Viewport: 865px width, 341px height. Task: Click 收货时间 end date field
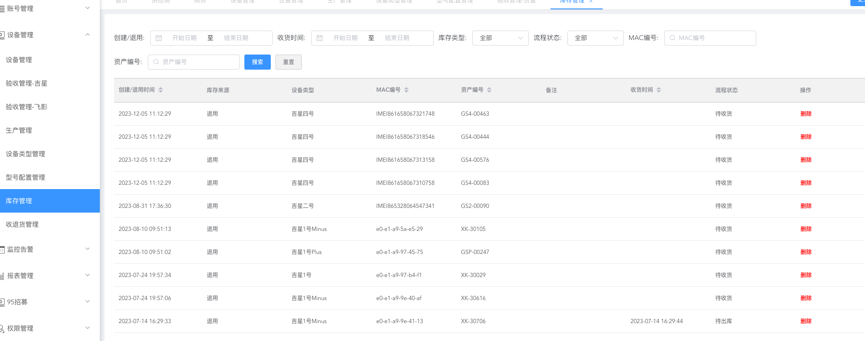tap(397, 38)
